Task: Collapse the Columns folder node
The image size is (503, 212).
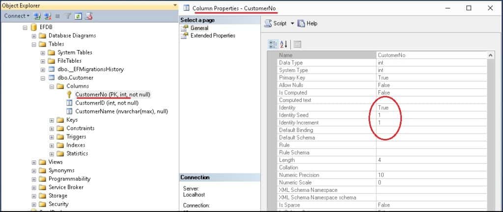Action: 52,86
